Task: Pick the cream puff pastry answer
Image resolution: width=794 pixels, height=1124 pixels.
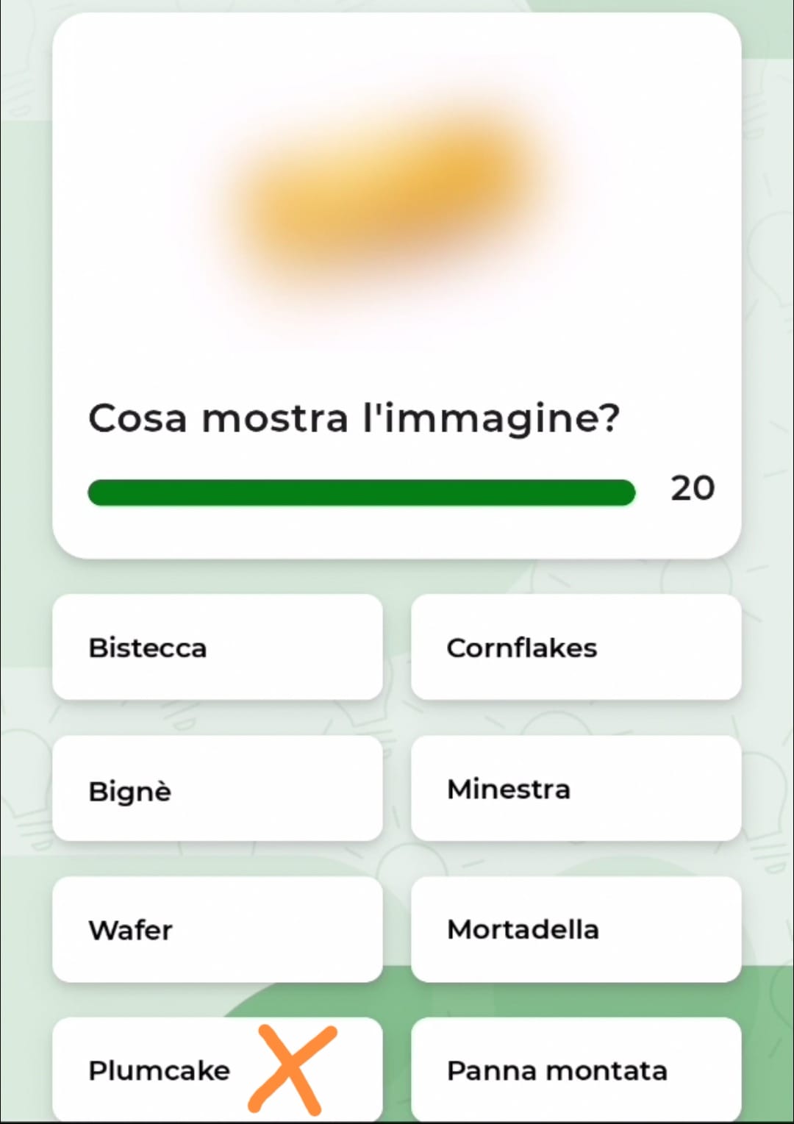Action: (x=217, y=789)
